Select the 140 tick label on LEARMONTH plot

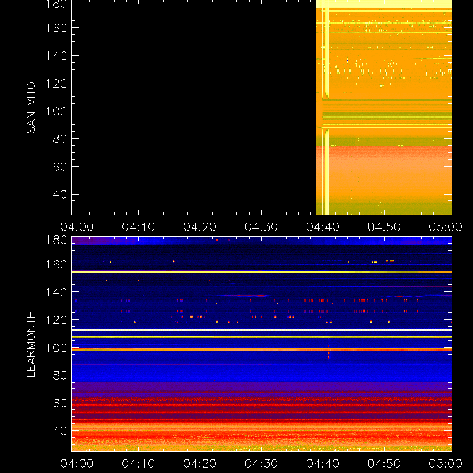(x=56, y=292)
